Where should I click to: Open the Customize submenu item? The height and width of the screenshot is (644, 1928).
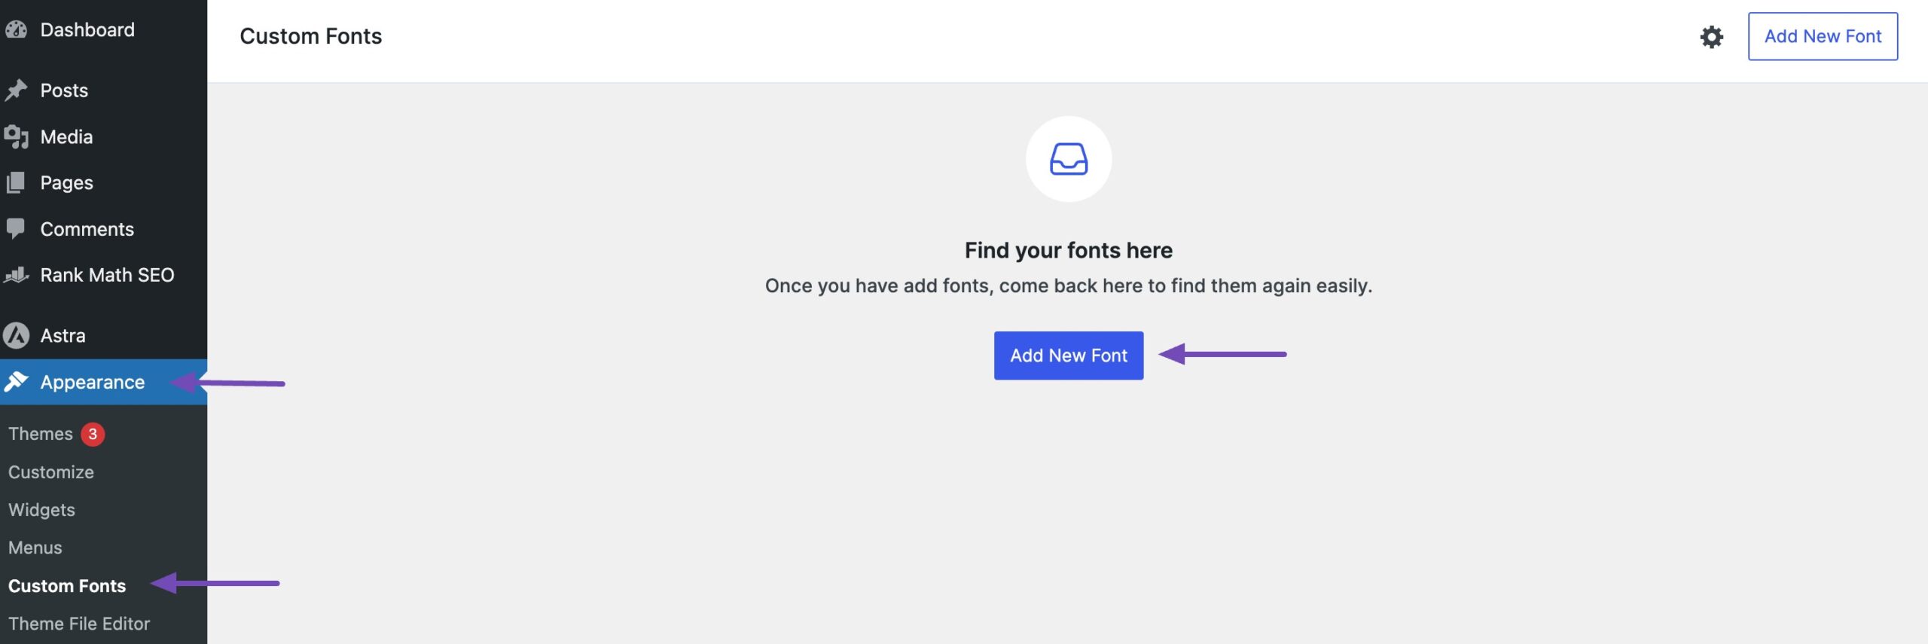(x=51, y=472)
